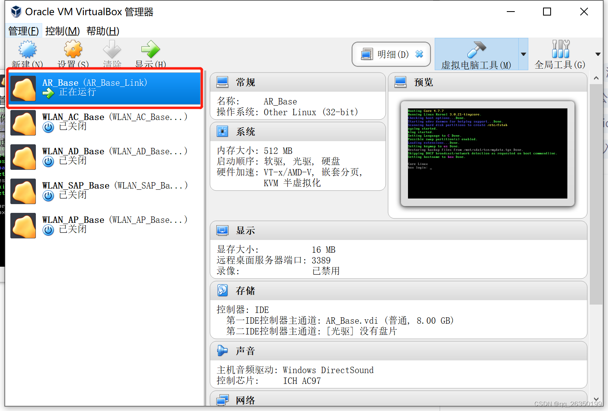Viewport: 608px width, 411px height.
Task: Open the 管理(F) menu
Action: tap(24, 31)
